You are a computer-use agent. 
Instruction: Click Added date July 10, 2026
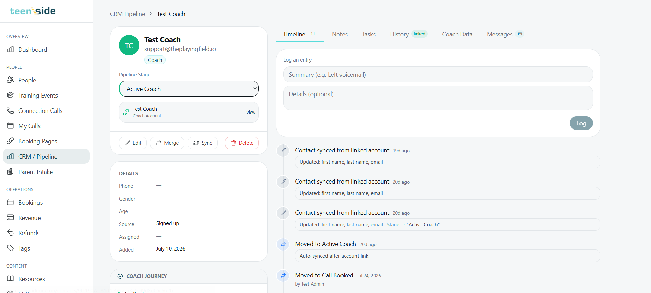171,249
